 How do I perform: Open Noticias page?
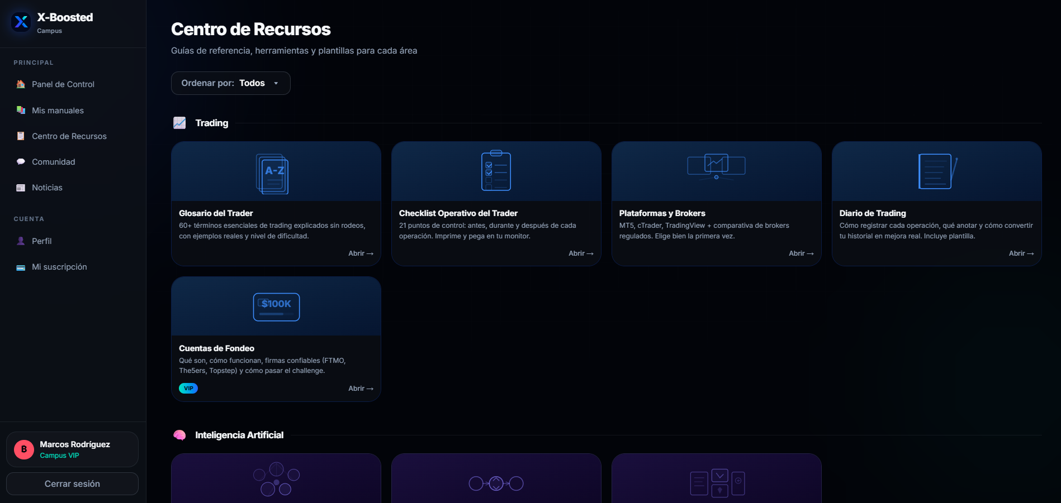[73, 188]
